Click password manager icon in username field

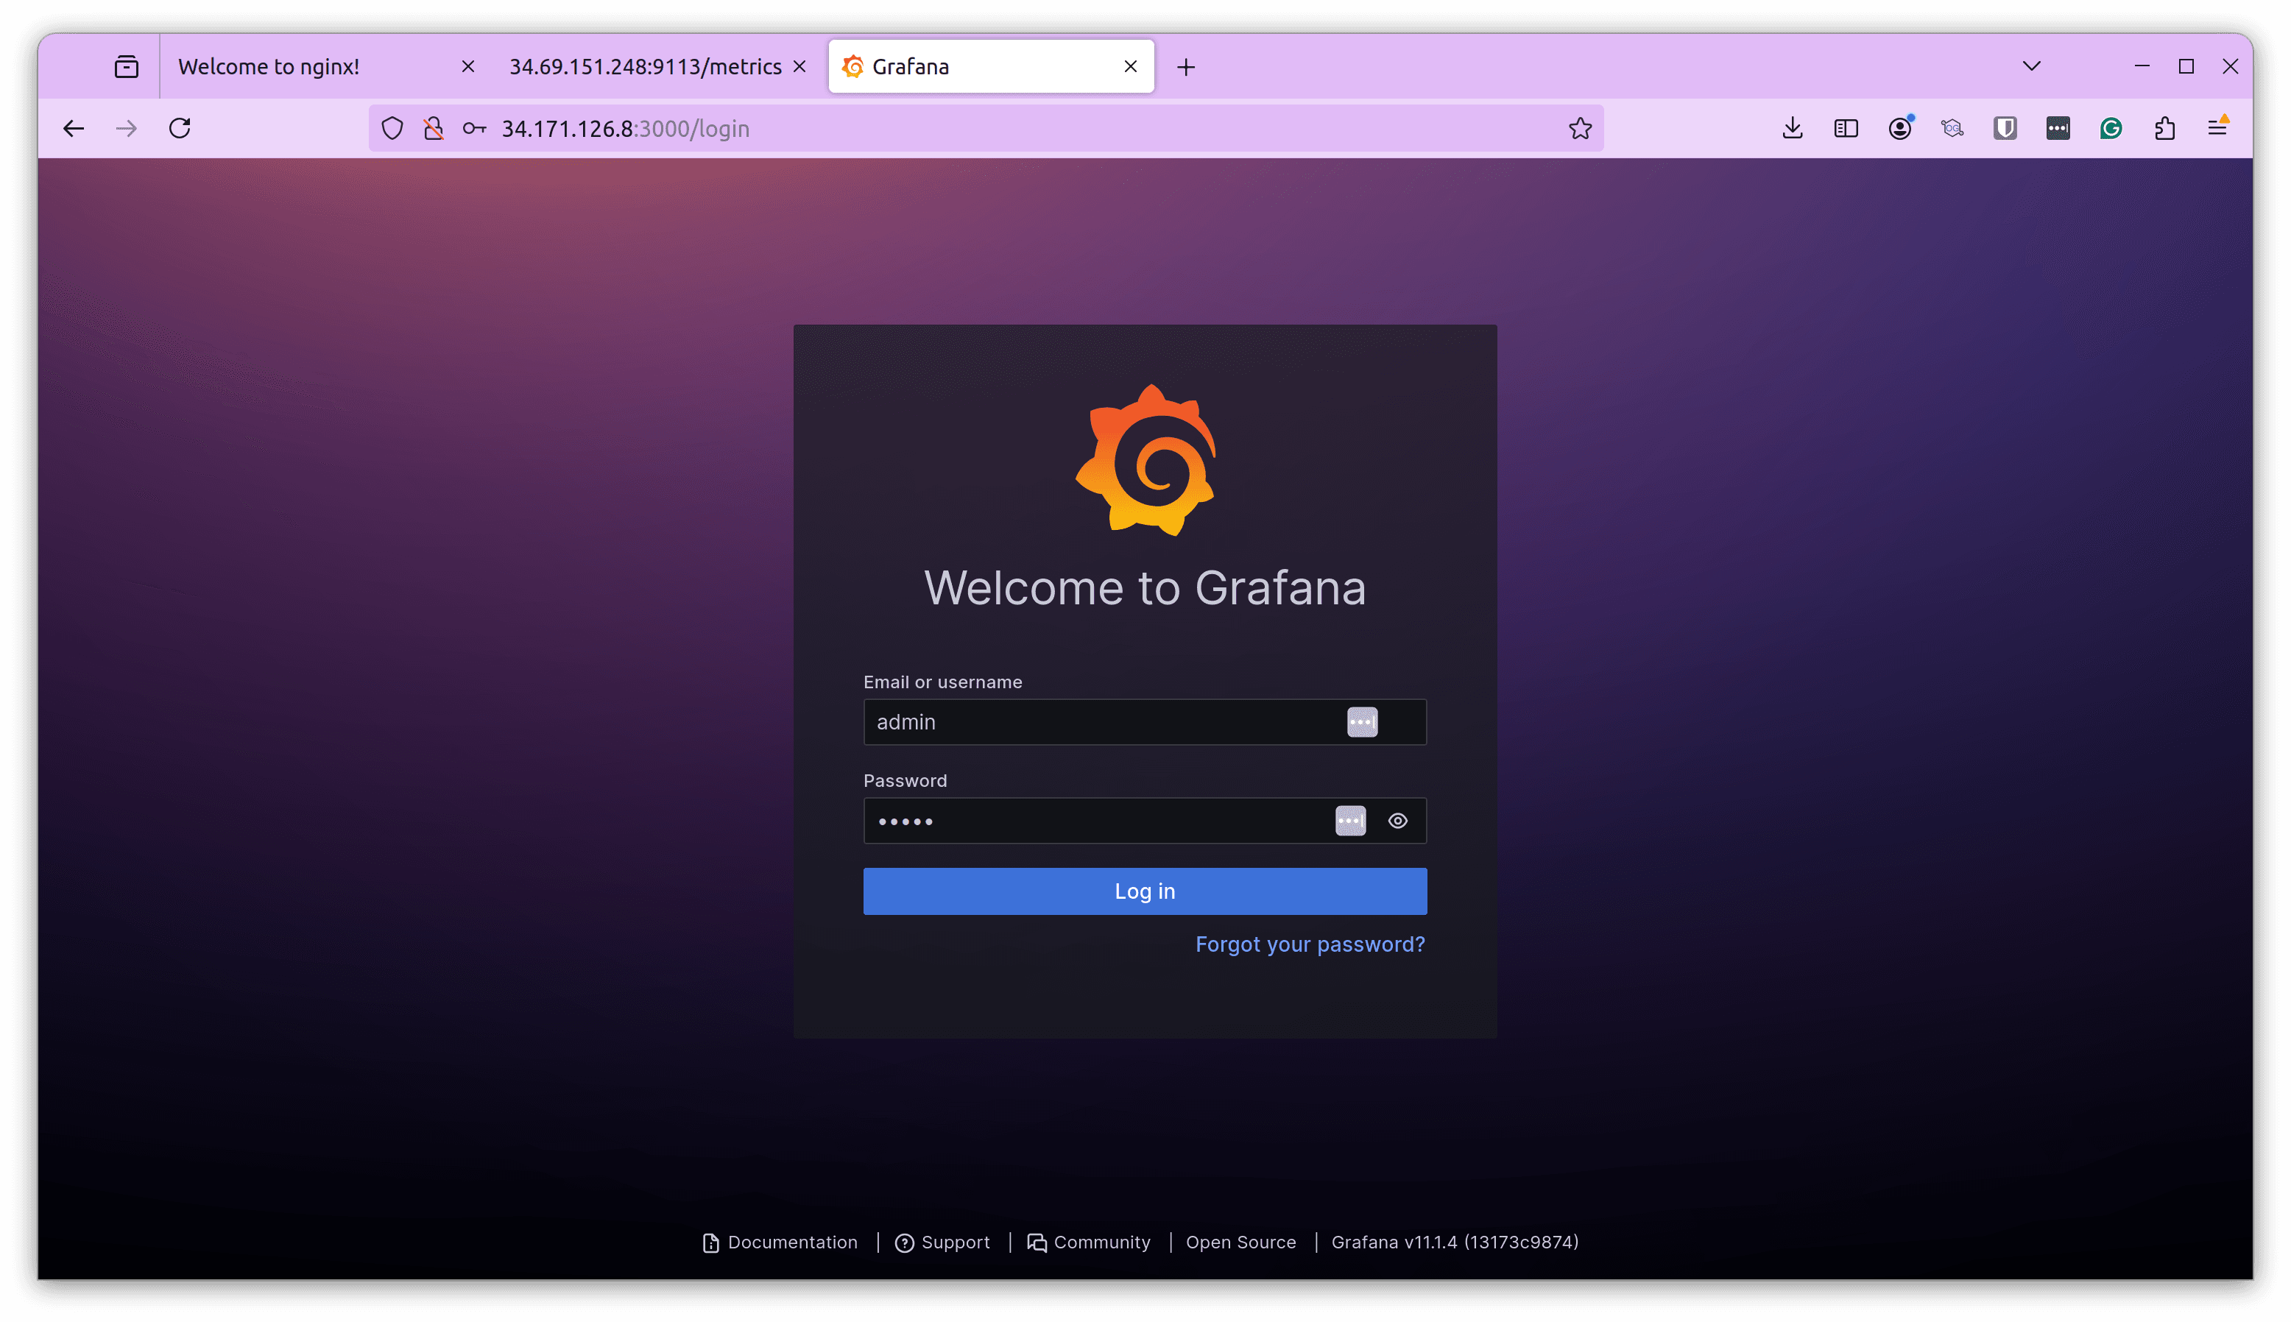pyautogui.click(x=1361, y=722)
